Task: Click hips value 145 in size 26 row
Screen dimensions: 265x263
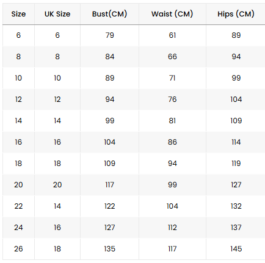Action: [x=236, y=249]
